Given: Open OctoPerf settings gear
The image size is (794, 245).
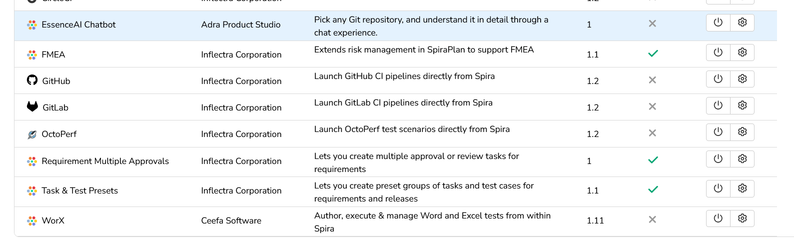Looking at the screenshot, I should click(x=742, y=132).
